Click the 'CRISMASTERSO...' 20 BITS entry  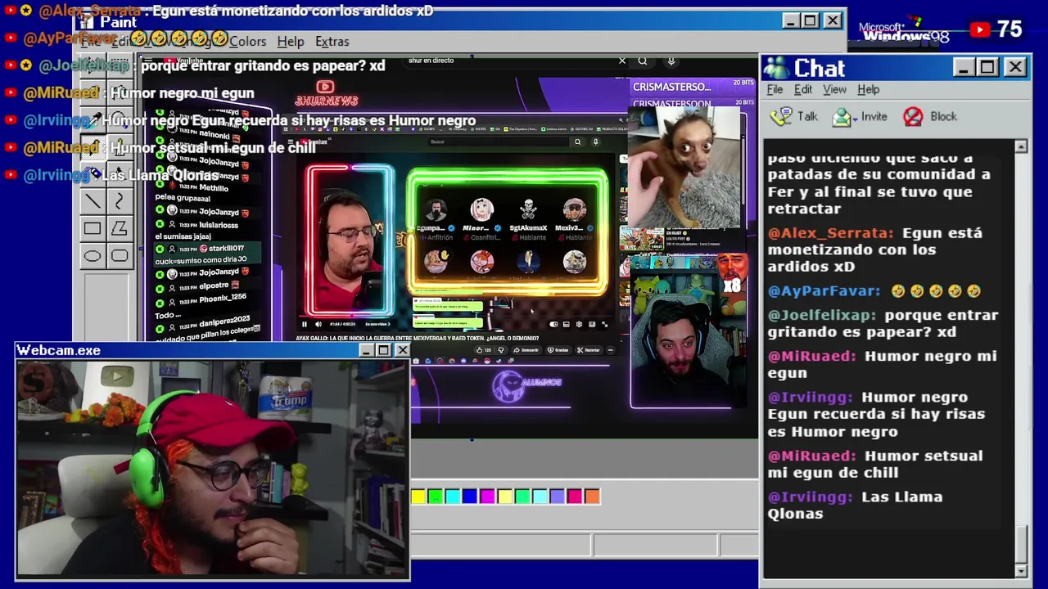[692, 87]
